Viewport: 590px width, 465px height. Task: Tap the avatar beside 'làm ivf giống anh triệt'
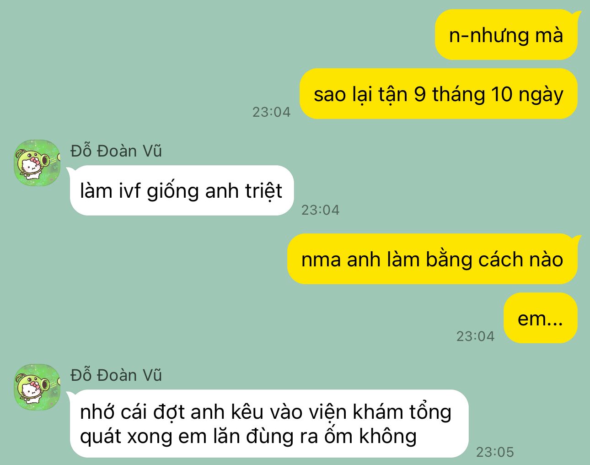[37, 163]
